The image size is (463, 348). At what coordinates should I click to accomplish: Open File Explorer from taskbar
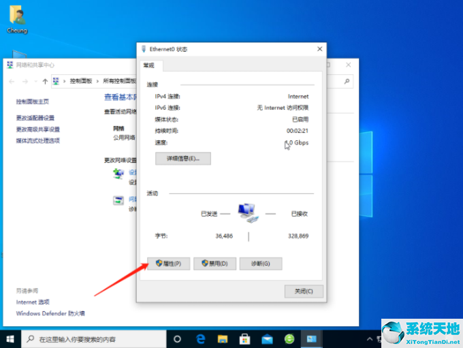point(223,339)
